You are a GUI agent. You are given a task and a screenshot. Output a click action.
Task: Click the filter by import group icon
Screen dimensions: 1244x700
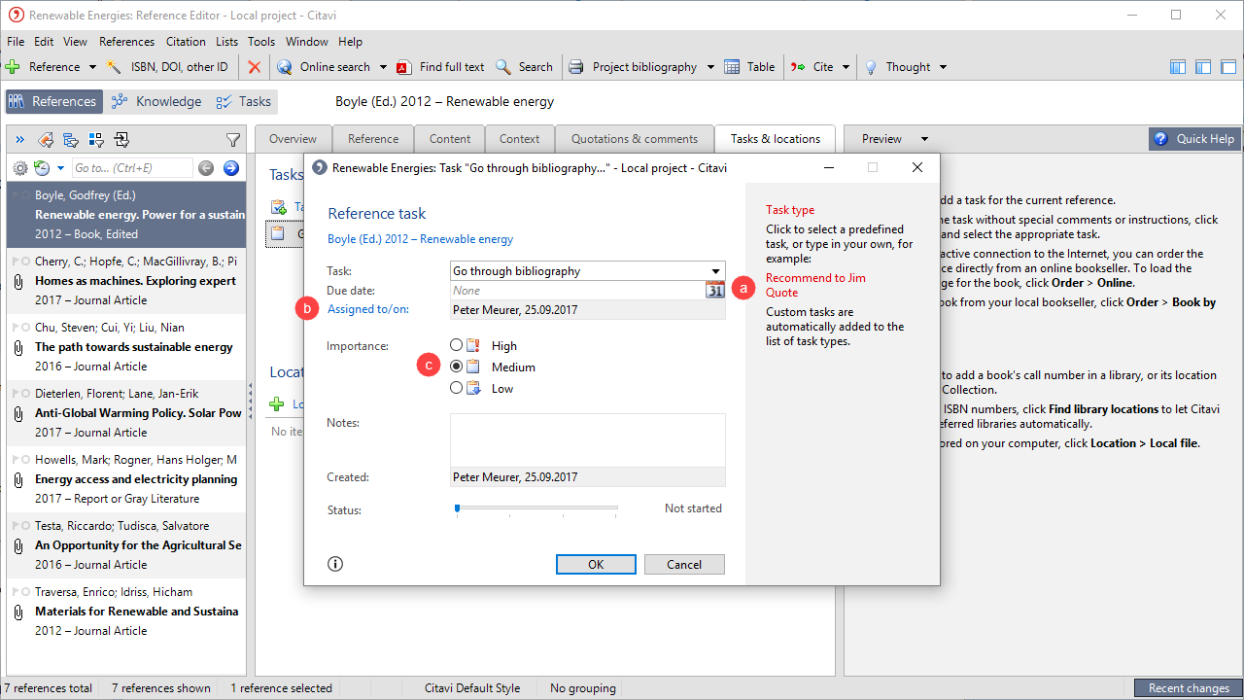click(x=121, y=140)
